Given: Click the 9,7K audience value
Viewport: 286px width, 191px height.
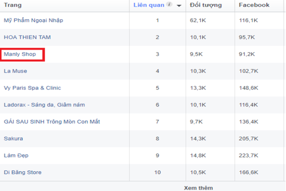Looking at the screenshot, I should click(x=196, y=122).
